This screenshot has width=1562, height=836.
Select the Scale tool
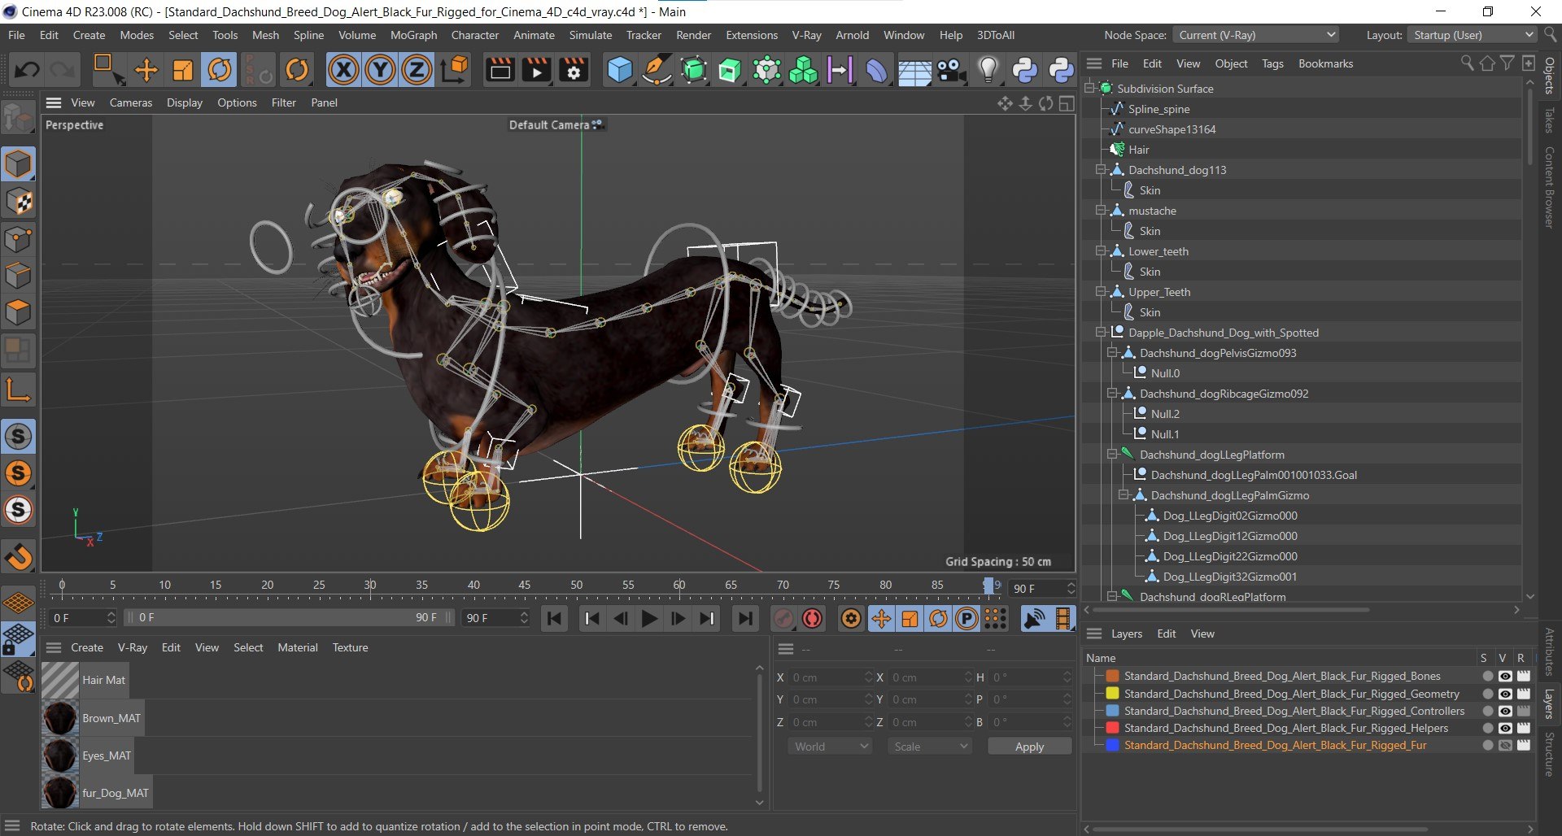(183, 70)
